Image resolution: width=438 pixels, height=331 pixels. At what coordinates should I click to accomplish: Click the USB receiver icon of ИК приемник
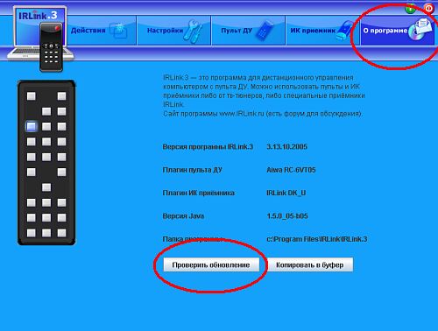pos(345,31)
